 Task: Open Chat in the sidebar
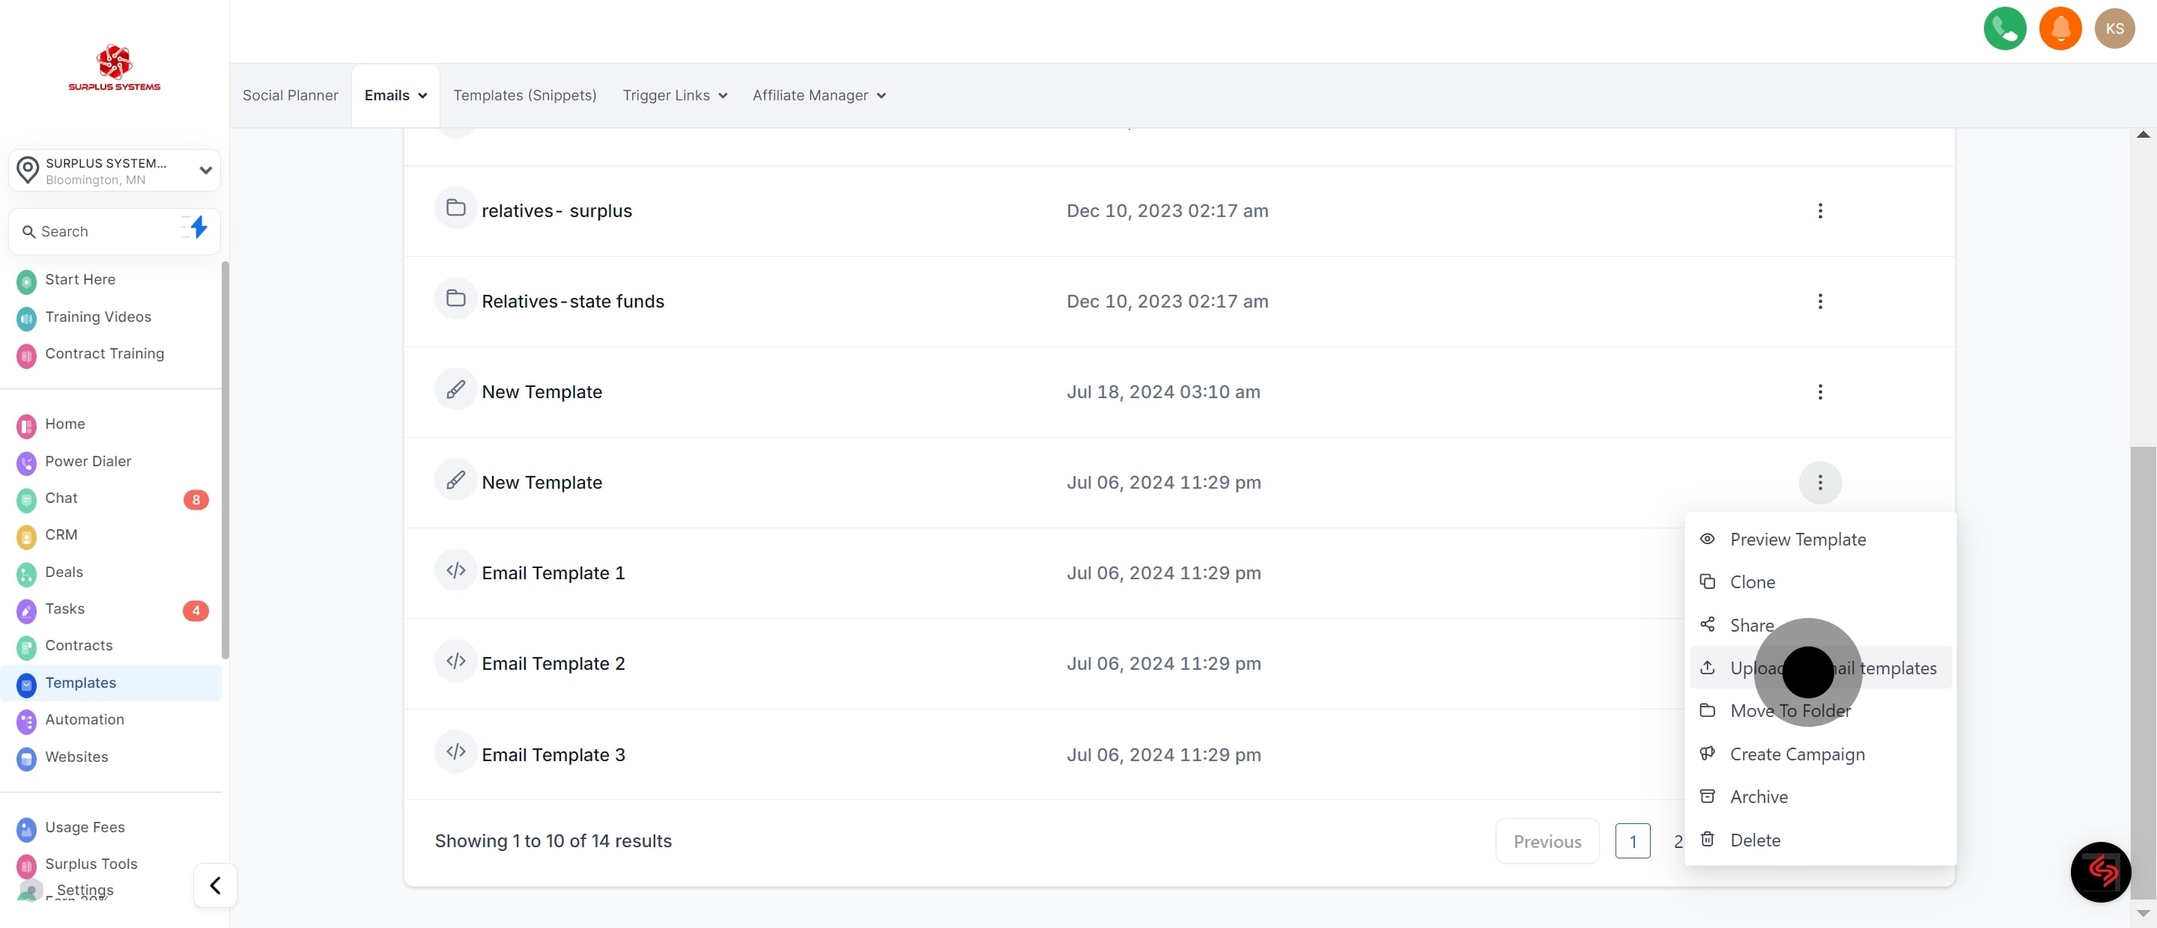(61, 498)
